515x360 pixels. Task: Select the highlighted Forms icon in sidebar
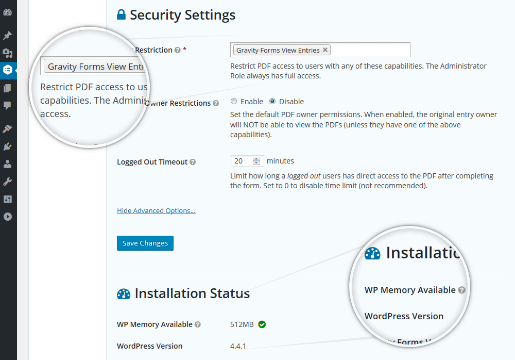click(x=8, y=70)
